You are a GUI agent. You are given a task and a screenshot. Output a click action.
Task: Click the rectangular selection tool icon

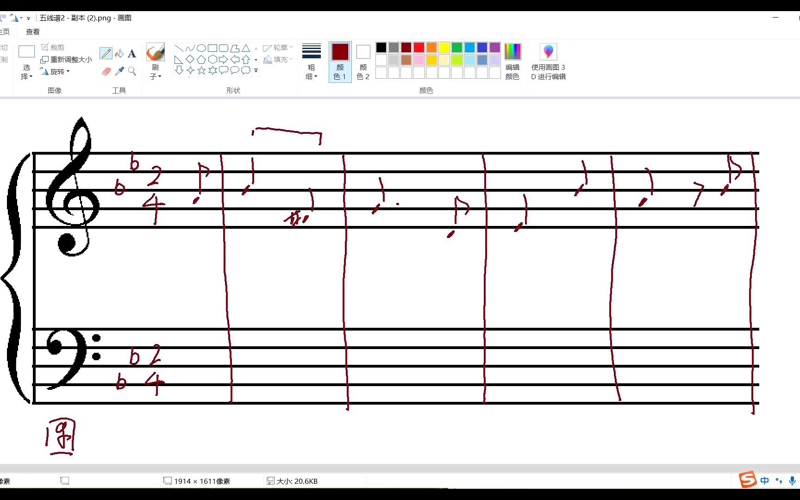(26, 51)
